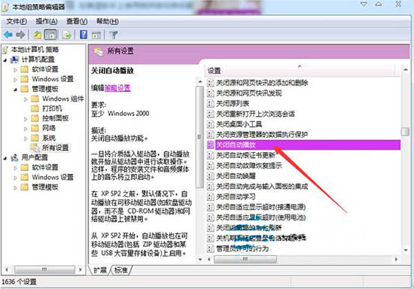This screenshot has height=289, width=414.
Task: Switch to the 标准 tab
Action: (121, 270)
